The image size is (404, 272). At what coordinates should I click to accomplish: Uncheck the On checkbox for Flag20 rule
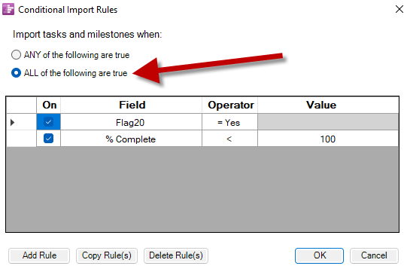[x=48, y=122]
